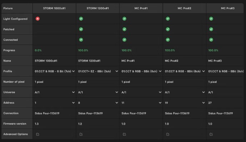Viewport: 246px width, 142px height.
Task: Click the Fixture header cell
Action: pos(17,8)
